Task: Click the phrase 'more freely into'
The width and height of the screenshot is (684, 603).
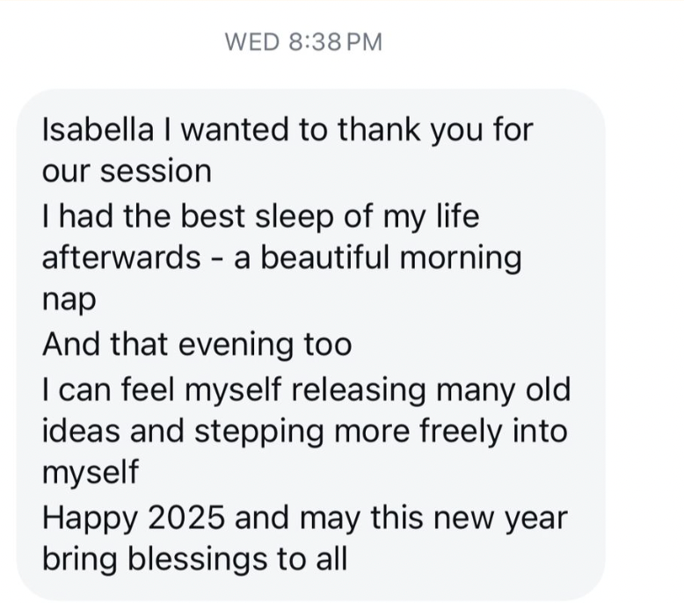Action: click(451, 432)
